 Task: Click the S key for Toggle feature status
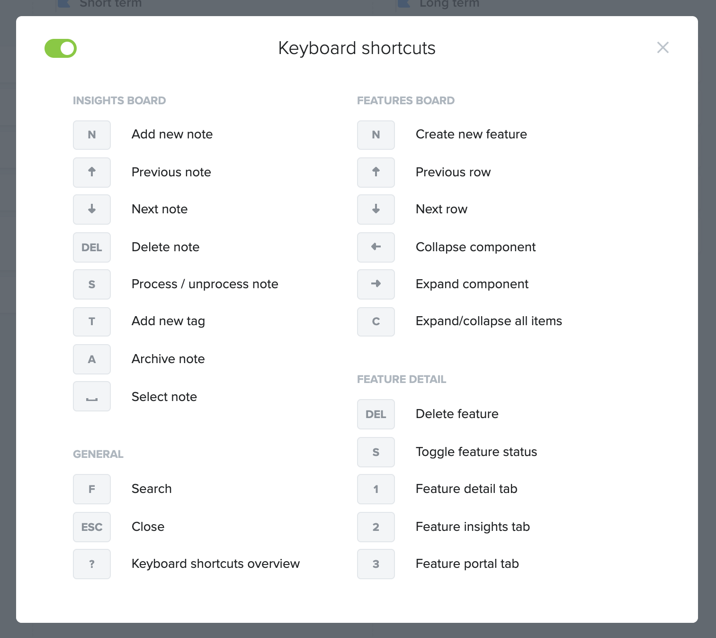(376, 452)
